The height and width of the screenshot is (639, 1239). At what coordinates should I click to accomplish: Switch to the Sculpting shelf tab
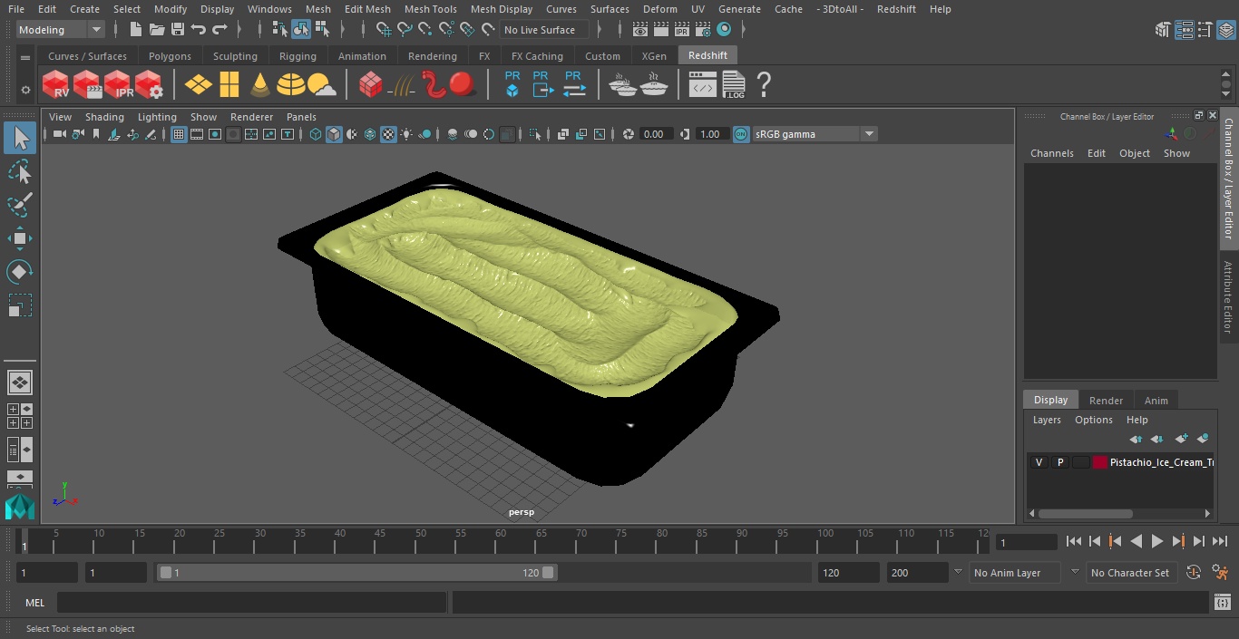[x=235, y=56]
